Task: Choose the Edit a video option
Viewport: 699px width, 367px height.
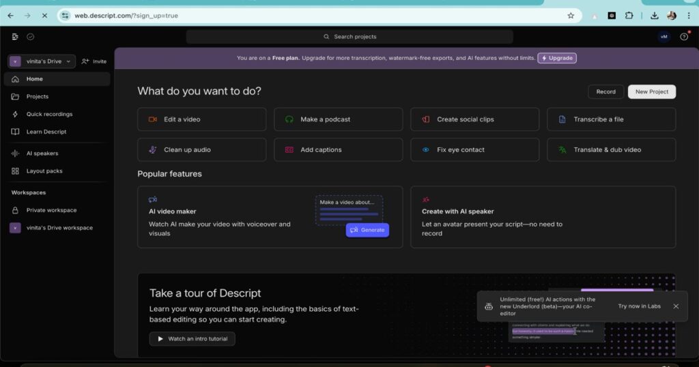Action: coord(202,119)
